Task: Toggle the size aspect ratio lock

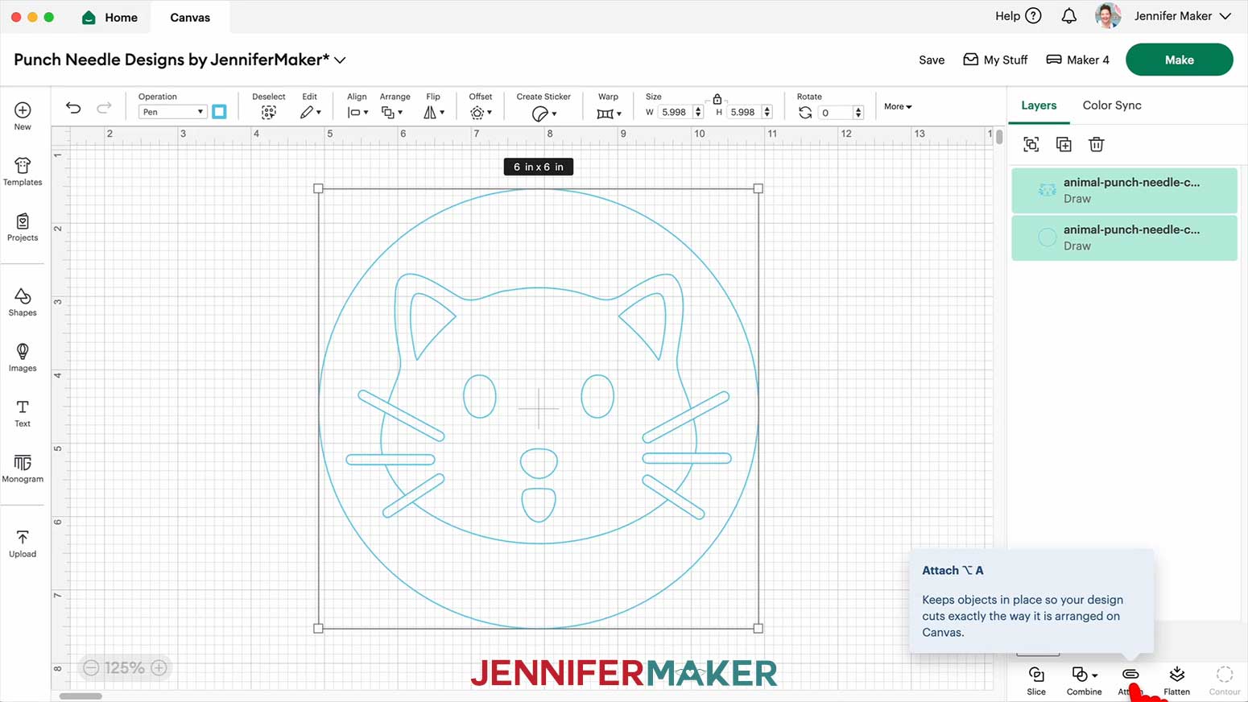Action: click(x=717, y=98)
